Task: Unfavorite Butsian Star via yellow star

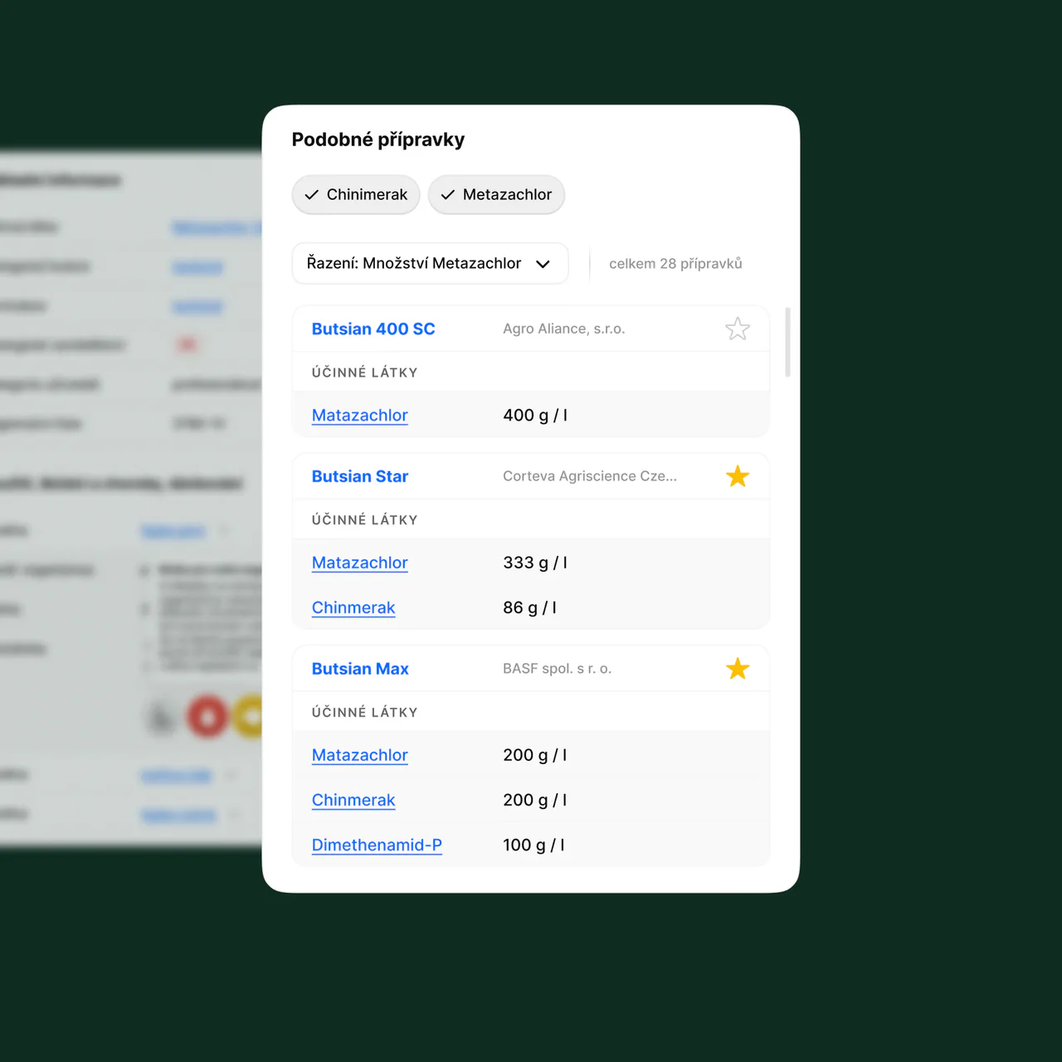Action: (x=738, y=476)
